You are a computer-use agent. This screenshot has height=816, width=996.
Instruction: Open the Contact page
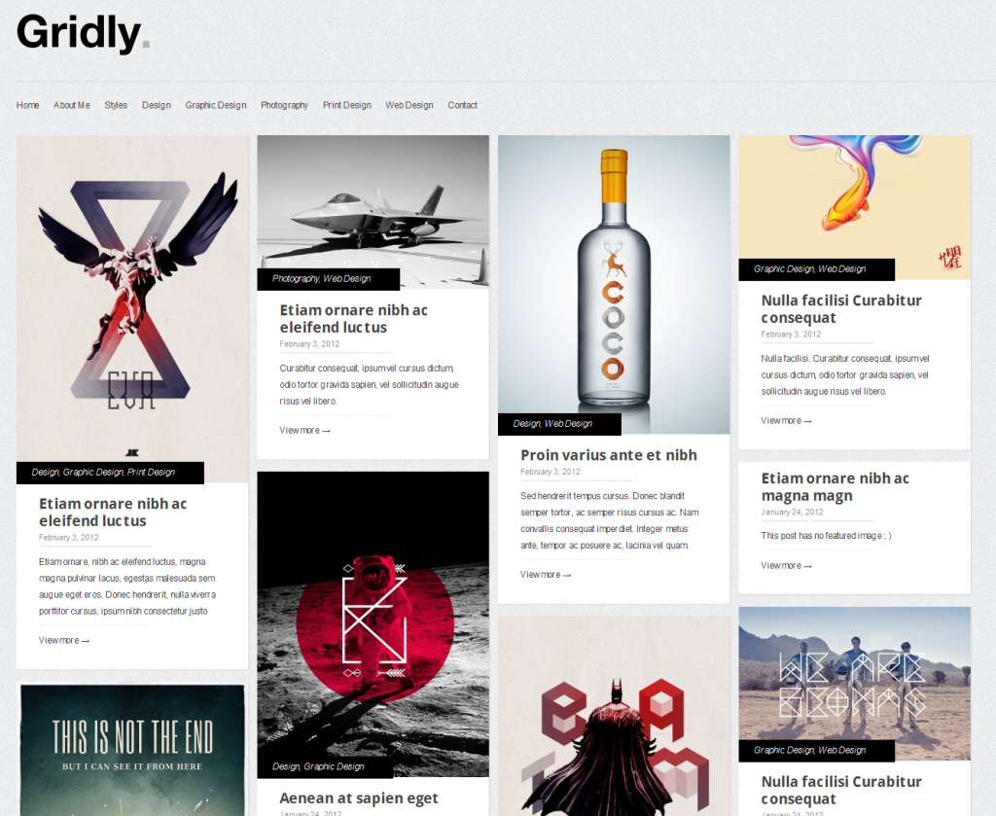tap(462, 105)
